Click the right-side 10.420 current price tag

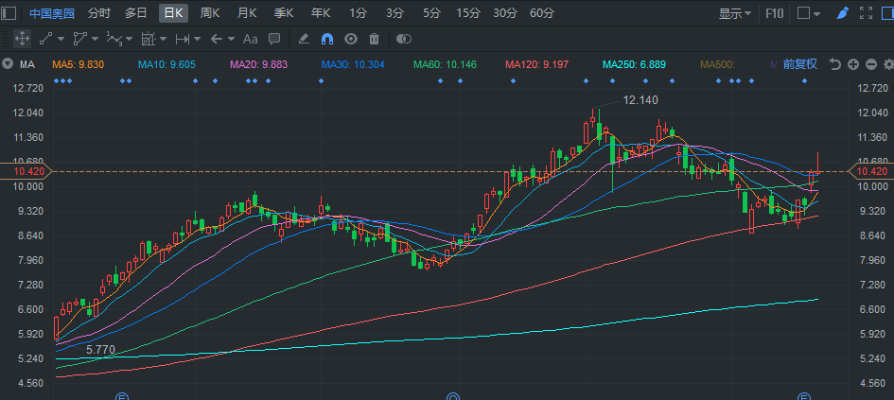(871, 171)
